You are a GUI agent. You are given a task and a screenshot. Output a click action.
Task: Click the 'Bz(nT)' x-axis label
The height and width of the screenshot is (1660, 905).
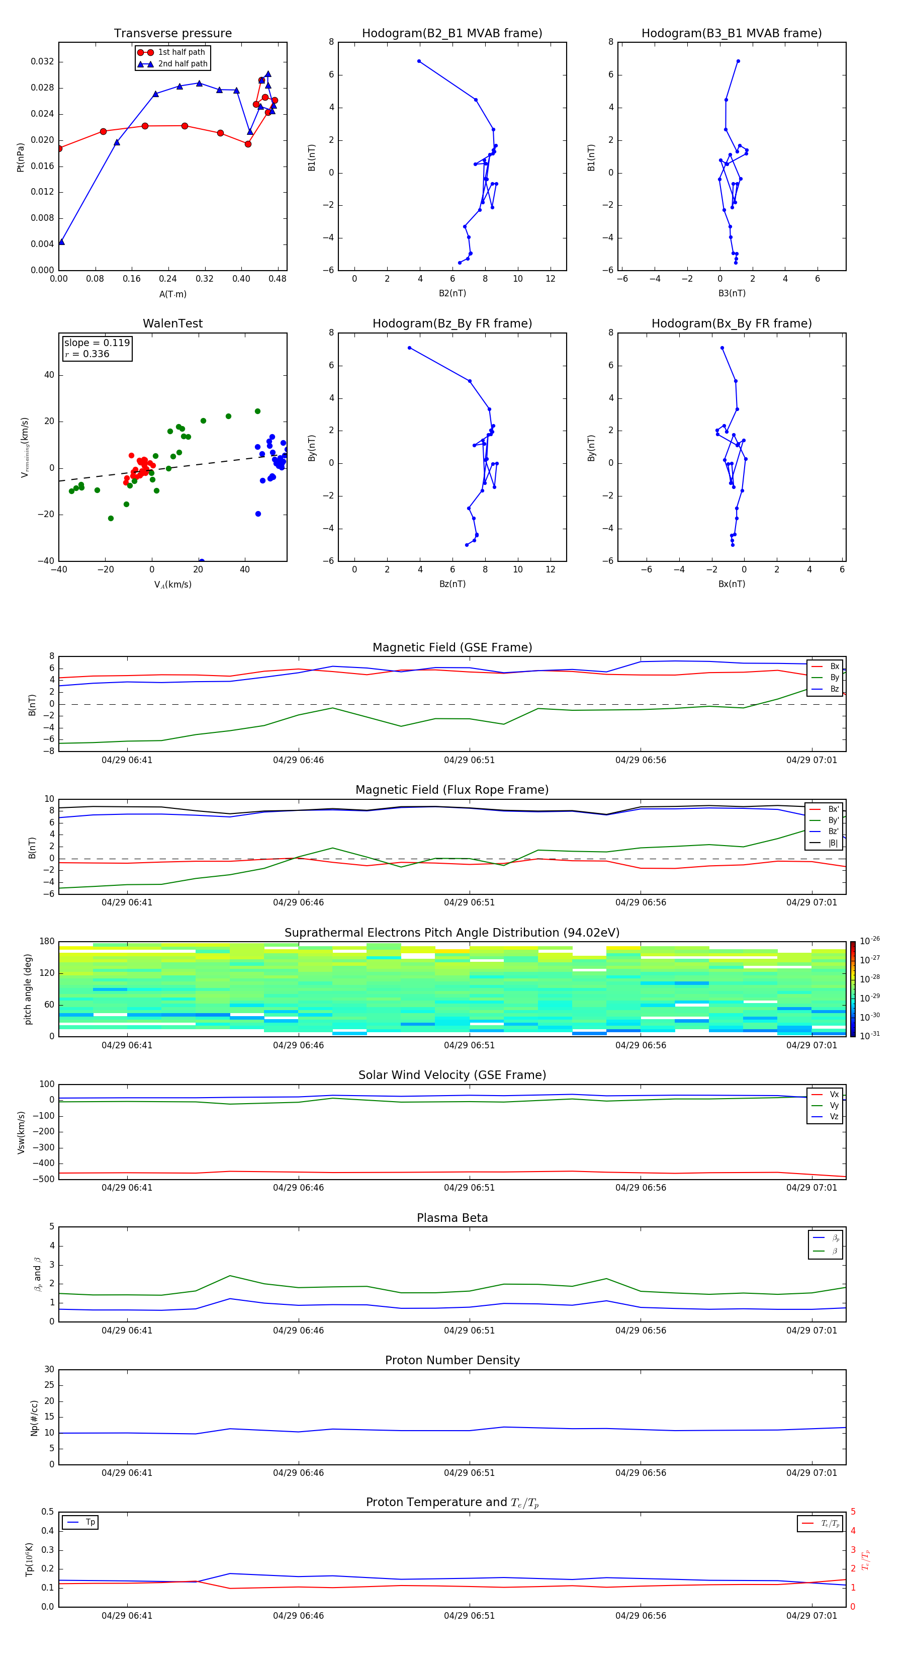[452, 585]
